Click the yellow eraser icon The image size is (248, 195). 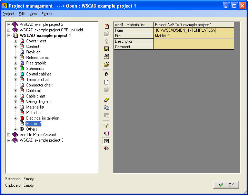[107, 100]
